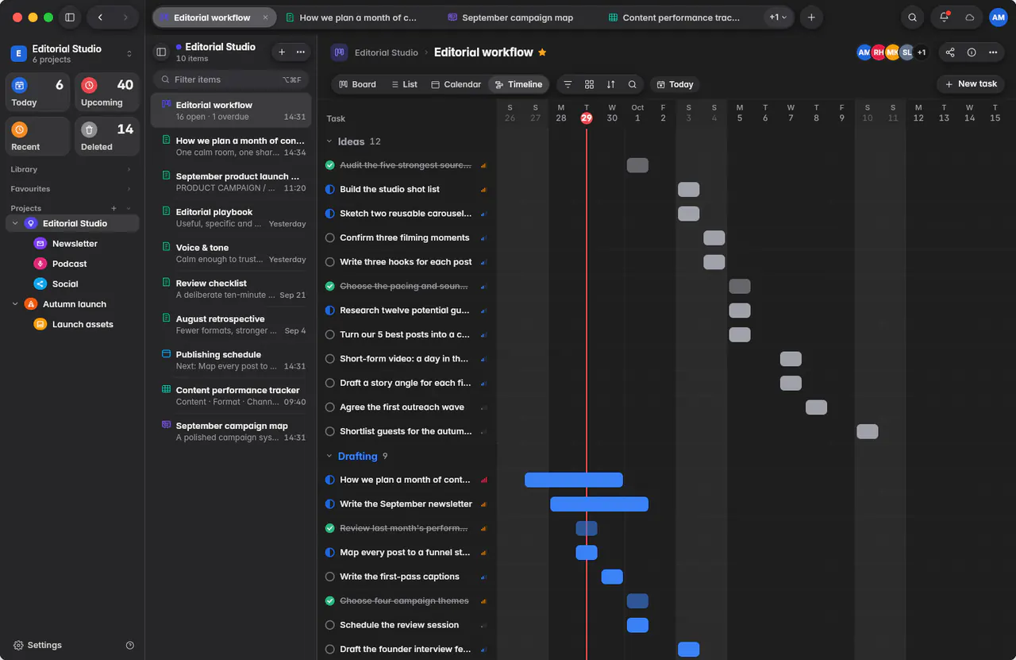Mark 'Confirm three filming moments' as done

coord(330,237)
